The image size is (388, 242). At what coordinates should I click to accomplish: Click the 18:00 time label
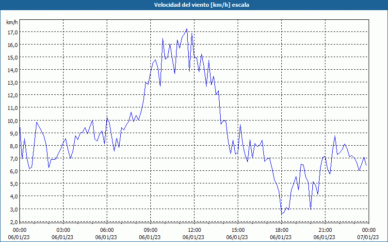[282, 230]
